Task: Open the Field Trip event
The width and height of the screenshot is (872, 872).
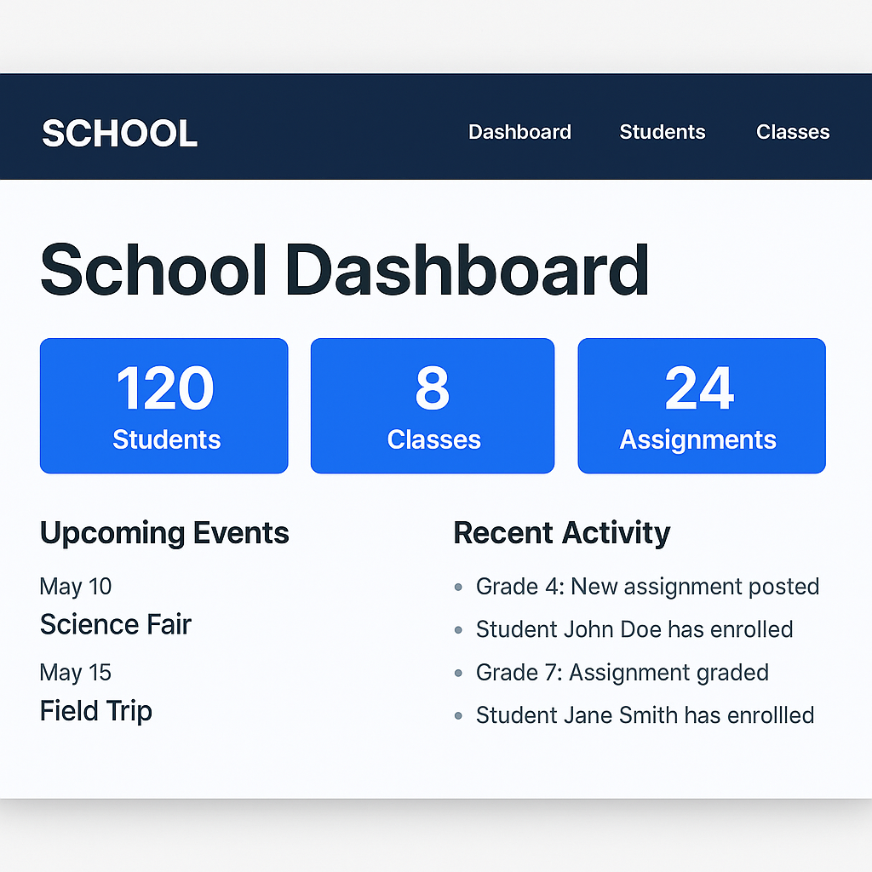Action: [x=96, y=710]
